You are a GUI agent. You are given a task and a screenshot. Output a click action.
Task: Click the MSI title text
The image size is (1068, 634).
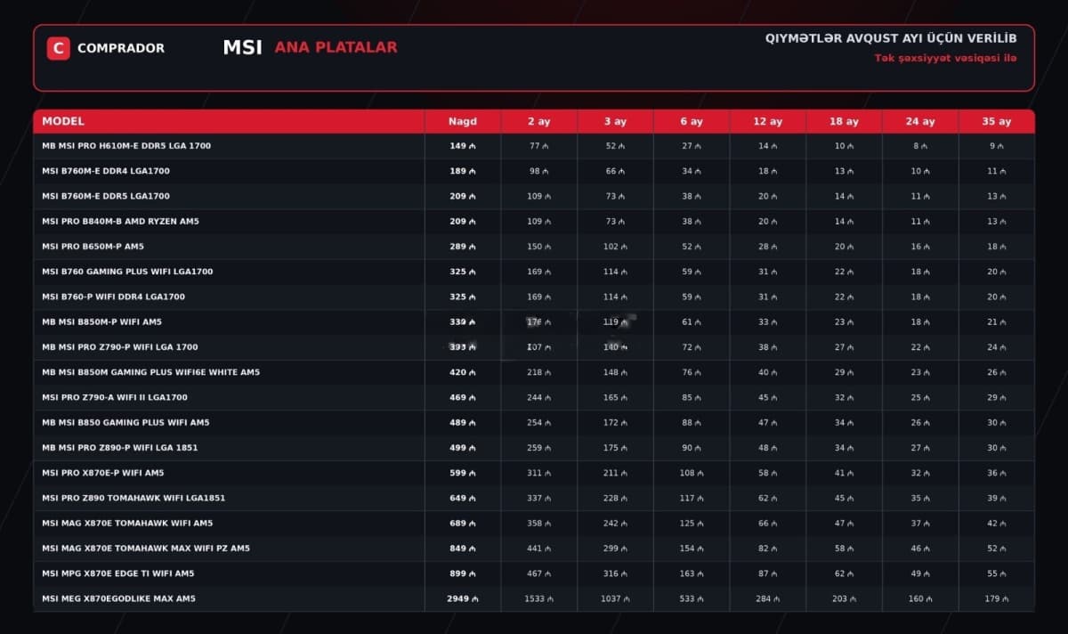(242, 47)
